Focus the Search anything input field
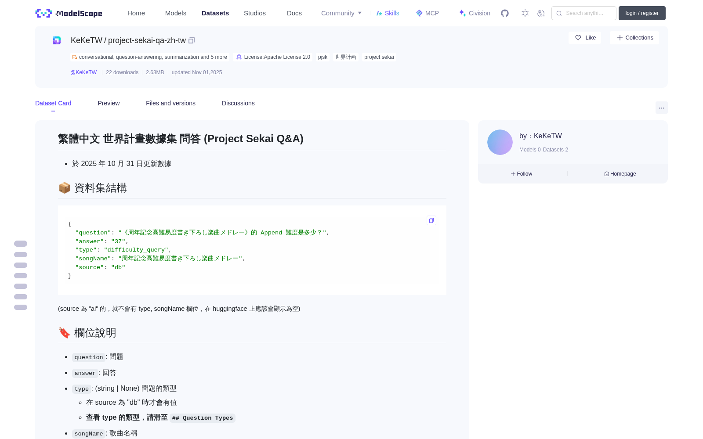This screenshot has height=439, width=703. tap(584, 13)
